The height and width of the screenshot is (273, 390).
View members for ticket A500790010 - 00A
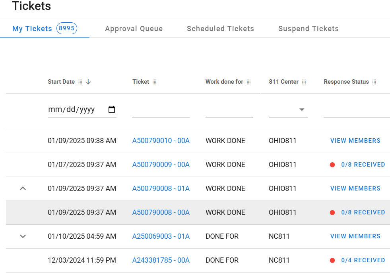[x=355, y=141]
